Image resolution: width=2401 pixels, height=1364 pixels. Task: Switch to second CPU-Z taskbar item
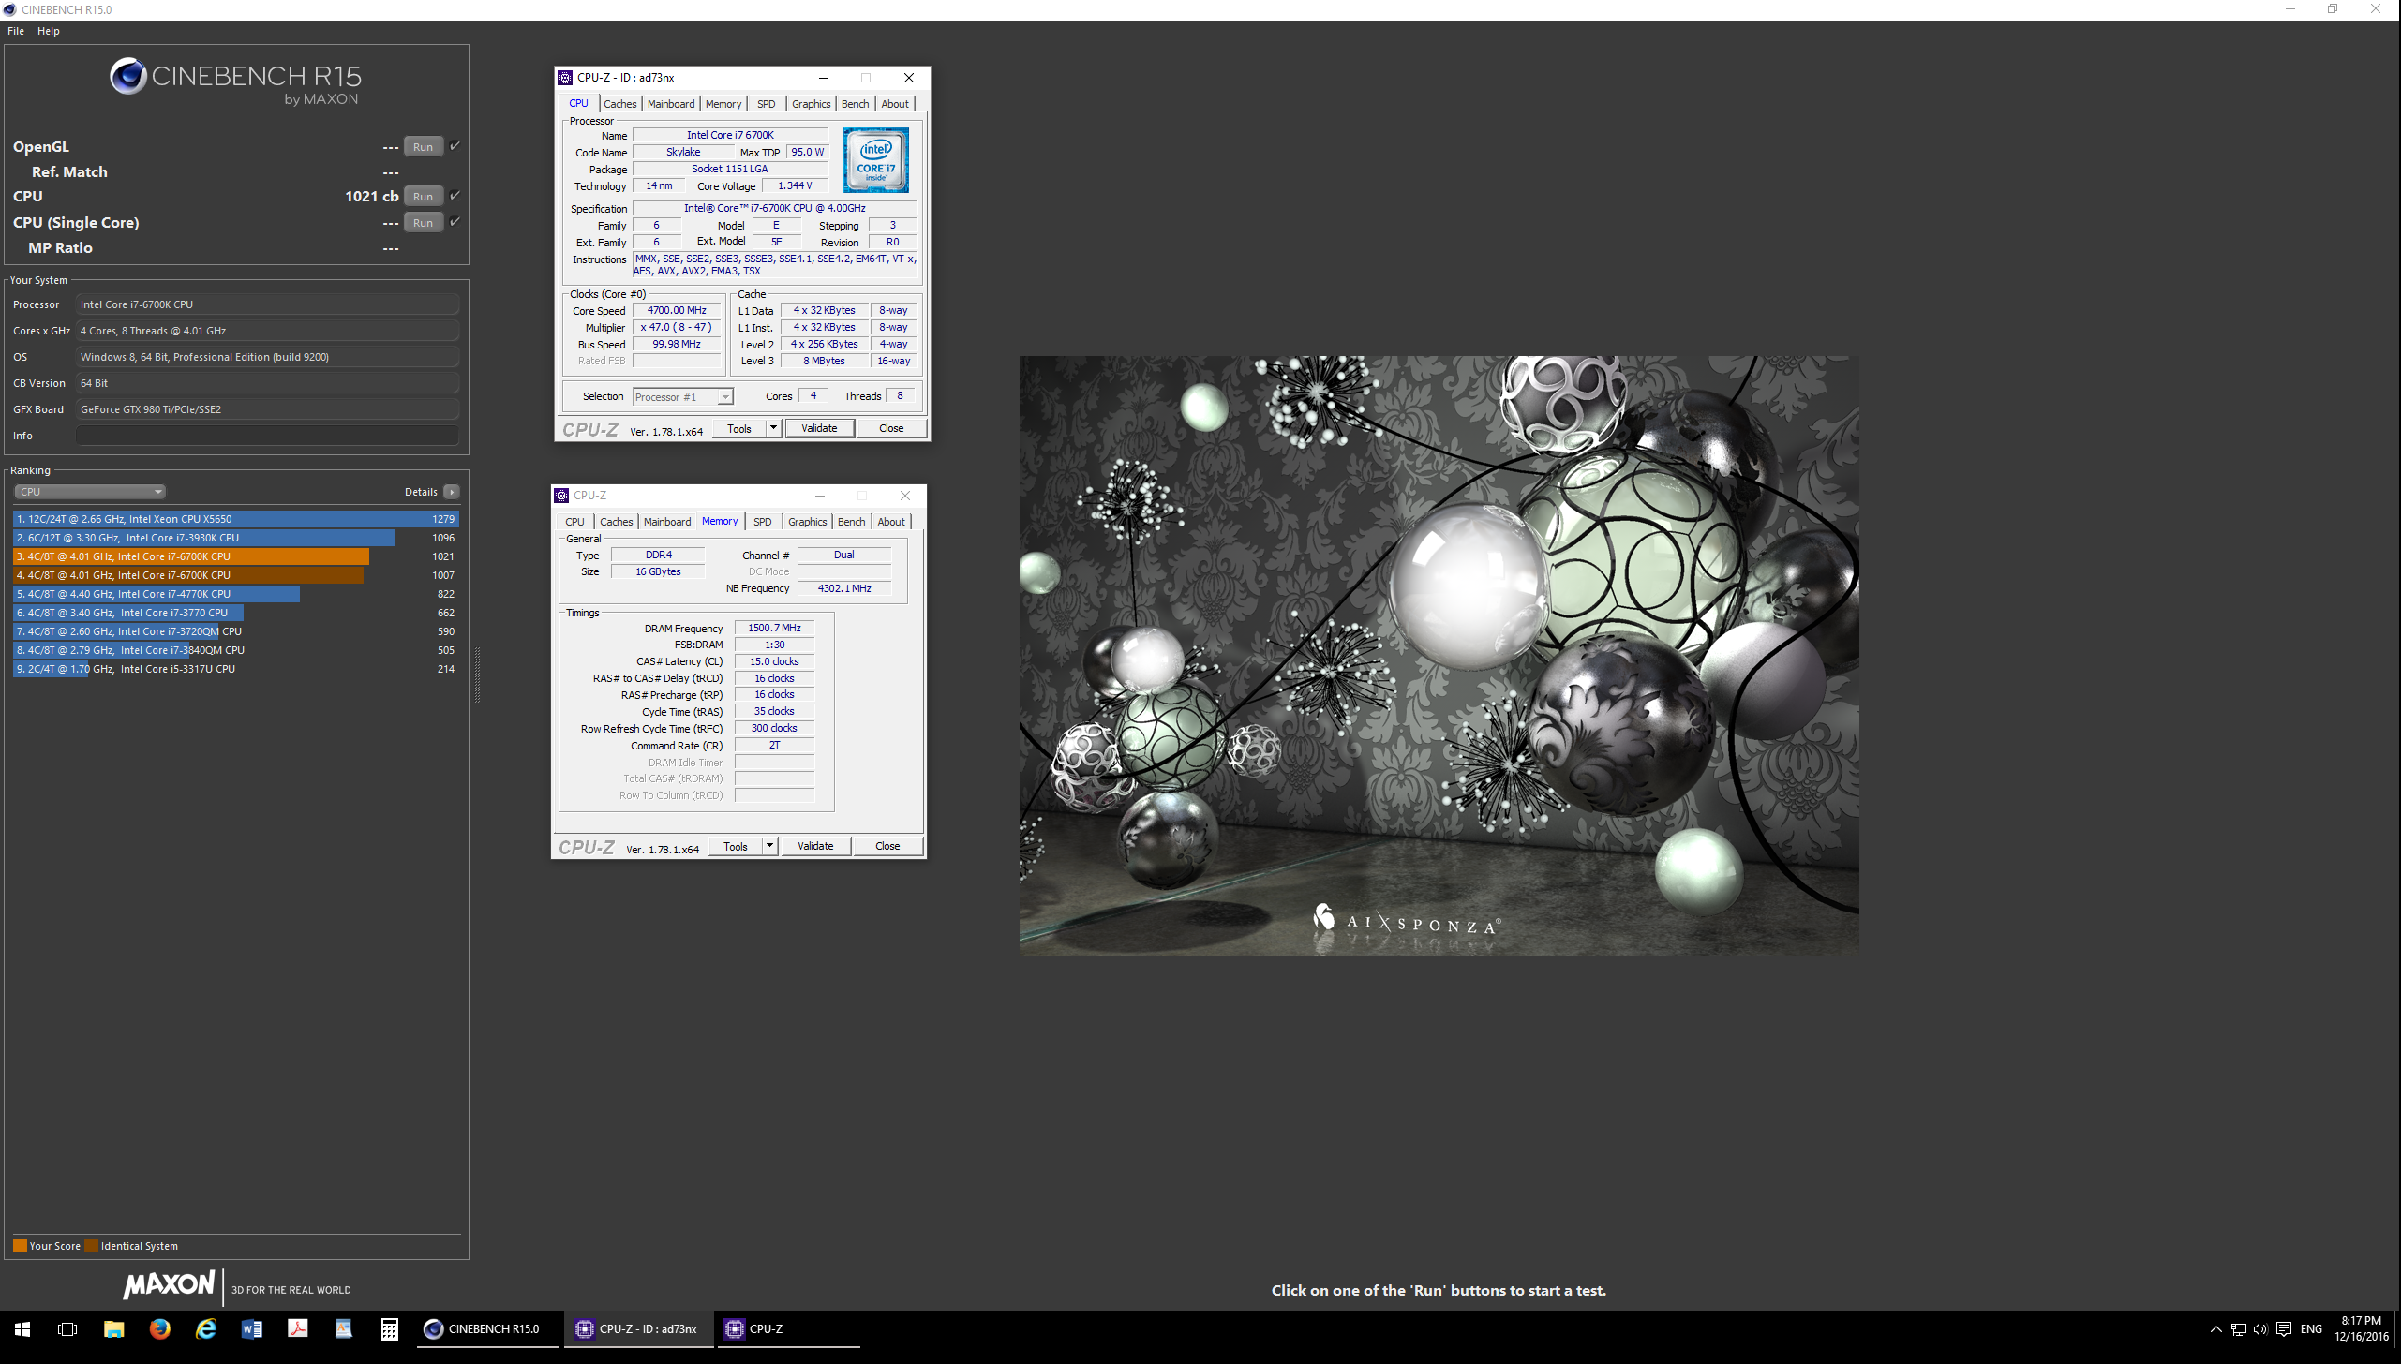(788, 1328)
